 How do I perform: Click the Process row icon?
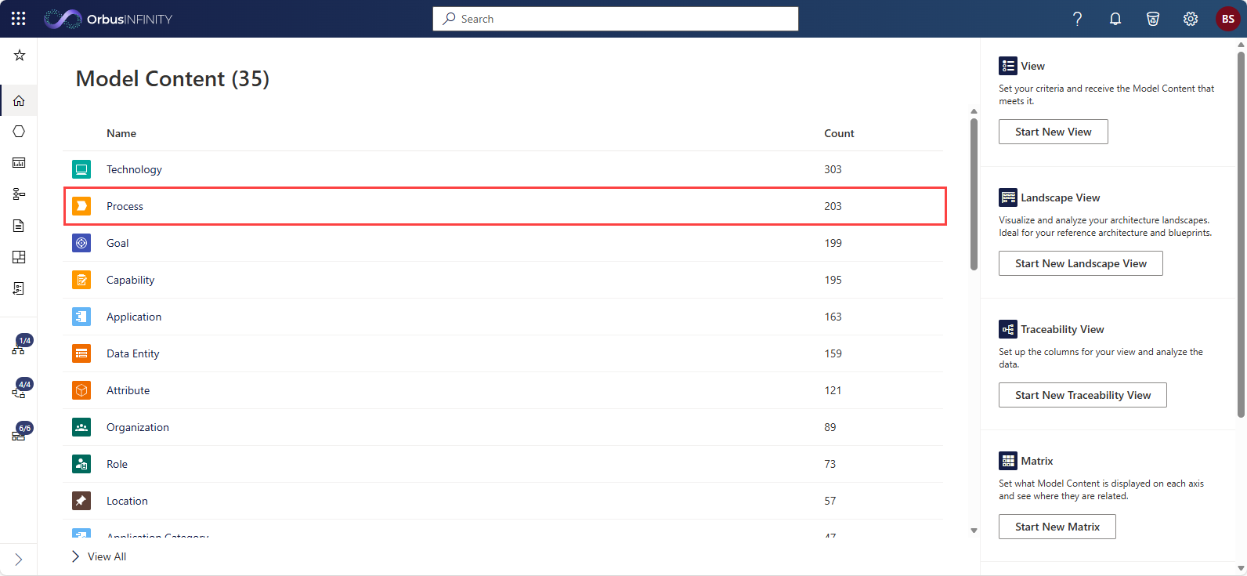click(x=81, y=206)
